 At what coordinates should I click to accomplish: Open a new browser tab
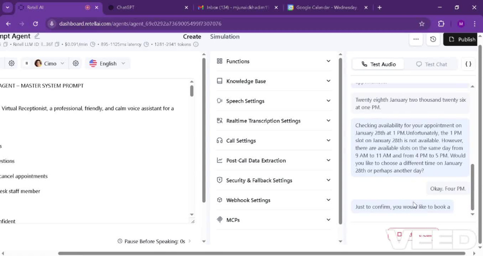point(380,7)
